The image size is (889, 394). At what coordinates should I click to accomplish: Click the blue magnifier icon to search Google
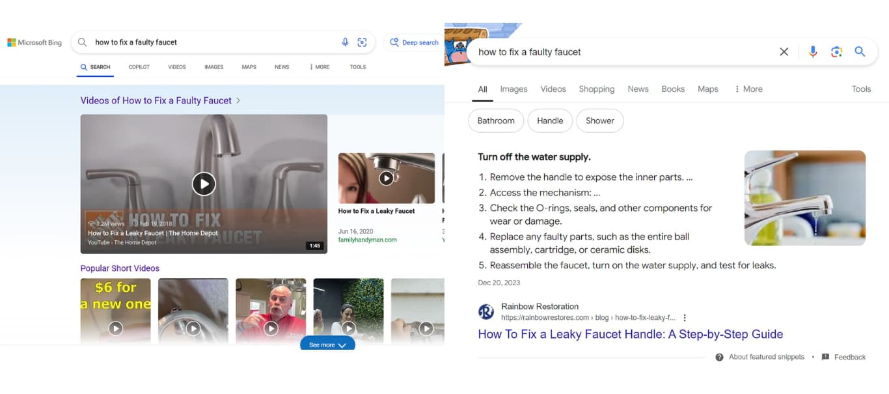(860, 51)
